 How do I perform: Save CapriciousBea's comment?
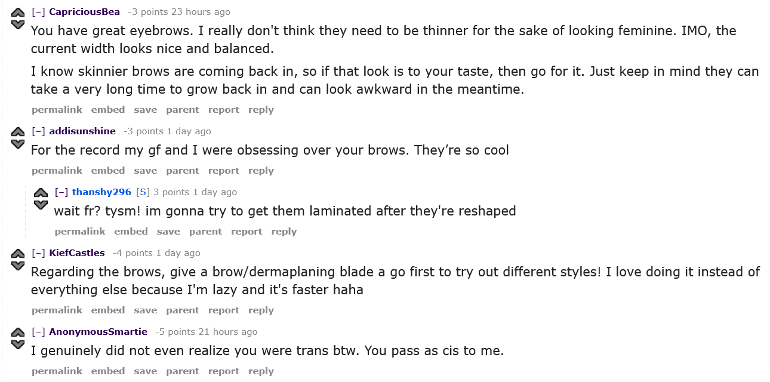(x=146, y=110)
